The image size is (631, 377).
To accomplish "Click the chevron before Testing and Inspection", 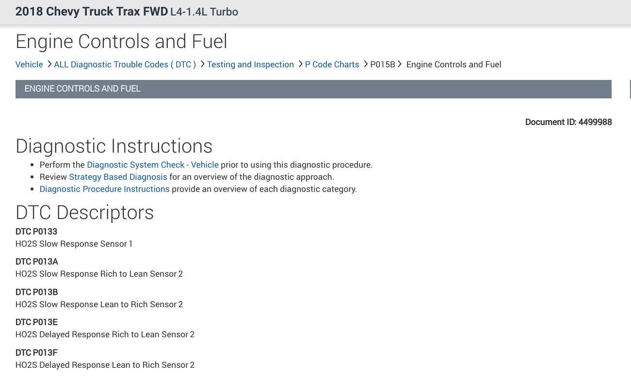I will 202,64.
